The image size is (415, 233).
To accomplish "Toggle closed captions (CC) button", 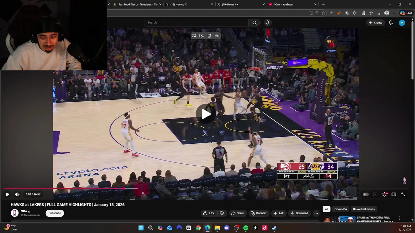I will [375, 194].
